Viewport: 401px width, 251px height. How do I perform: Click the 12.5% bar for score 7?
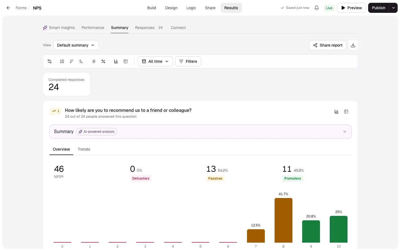click(256, 236)
